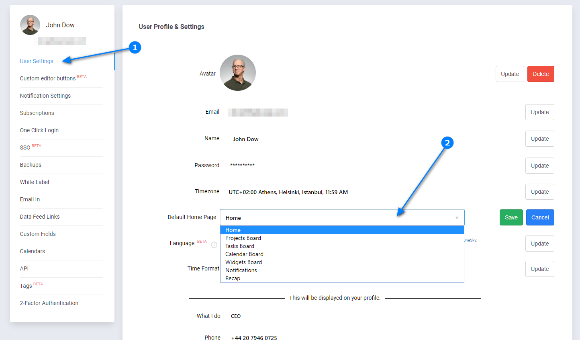Viewport: 580px width, 340px height.
Task: Cancel the default home page edit
Action: pos(540,217)
